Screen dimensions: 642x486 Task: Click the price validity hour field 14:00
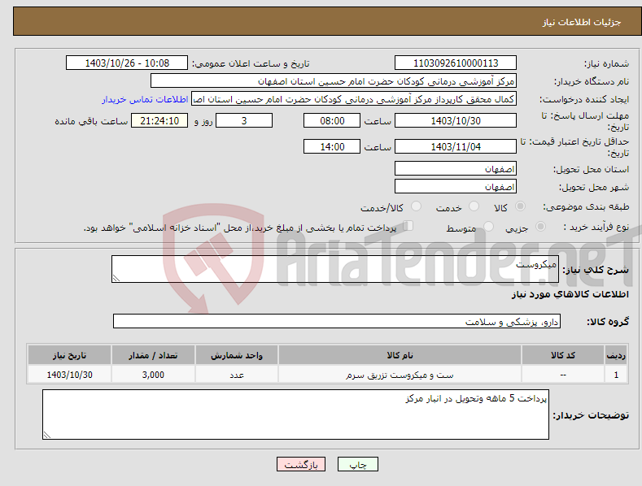(332, 146)
